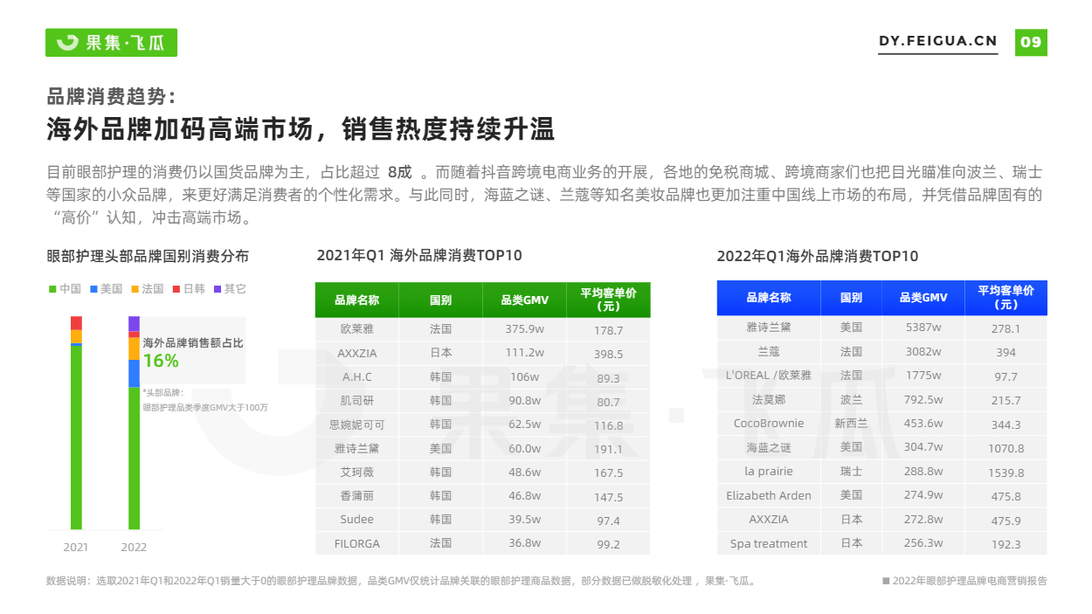Select the 品牌消费趋势 subtitle heading
The width and height of the screenshot is (1092, 614).
point(111,96)
